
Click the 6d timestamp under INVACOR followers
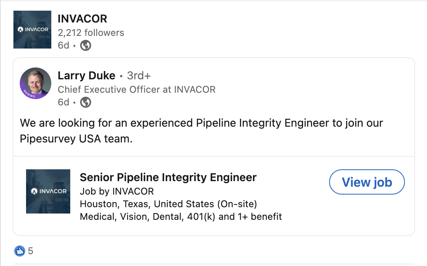pos(64,45)
